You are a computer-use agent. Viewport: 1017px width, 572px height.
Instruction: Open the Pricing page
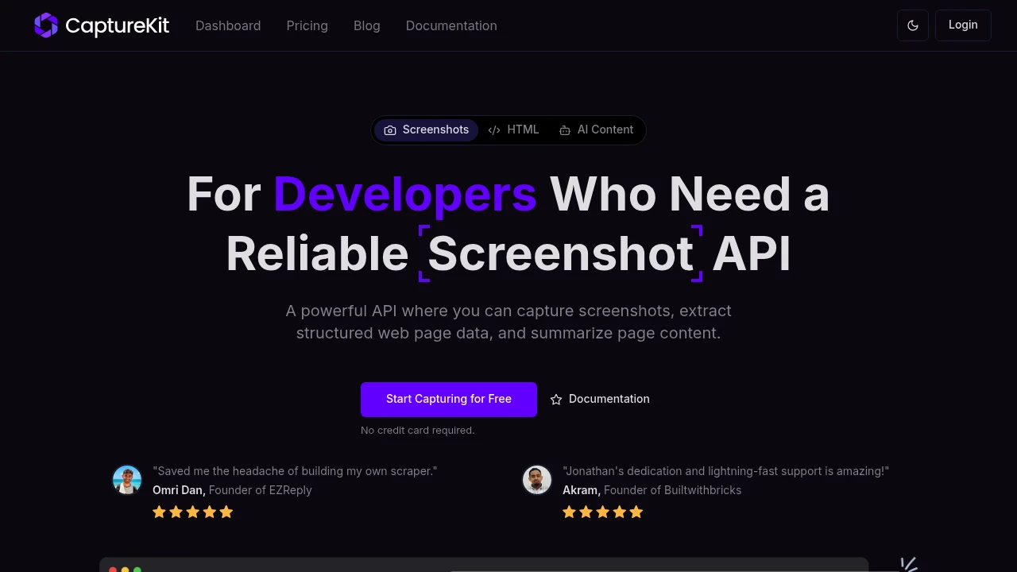point(307,25)
